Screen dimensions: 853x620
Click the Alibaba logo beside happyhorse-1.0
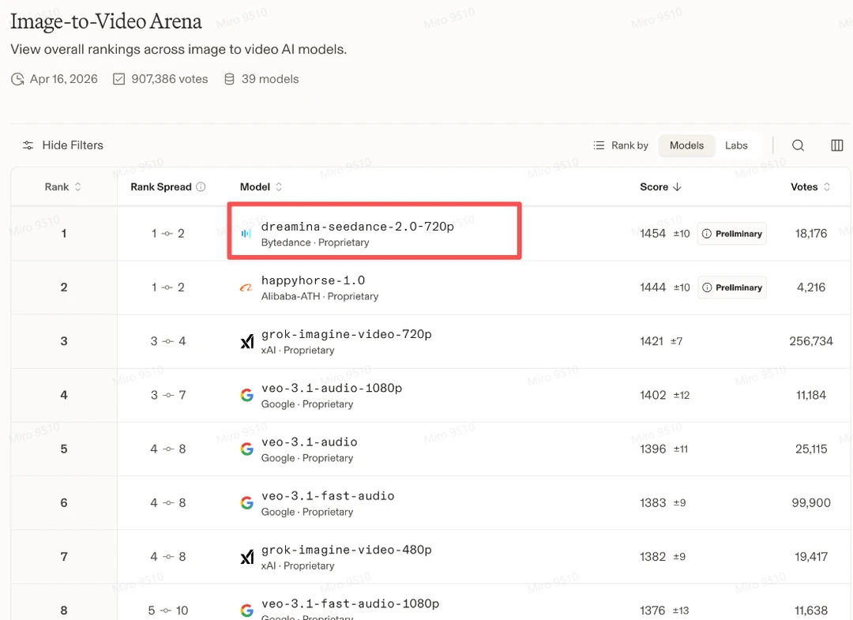click(x=246, y=288)
